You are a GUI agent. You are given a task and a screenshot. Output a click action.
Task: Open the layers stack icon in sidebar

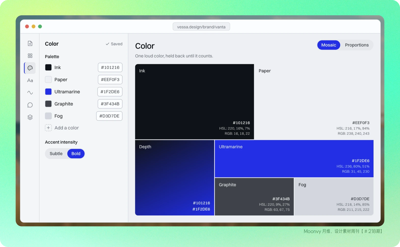(30, 117)
